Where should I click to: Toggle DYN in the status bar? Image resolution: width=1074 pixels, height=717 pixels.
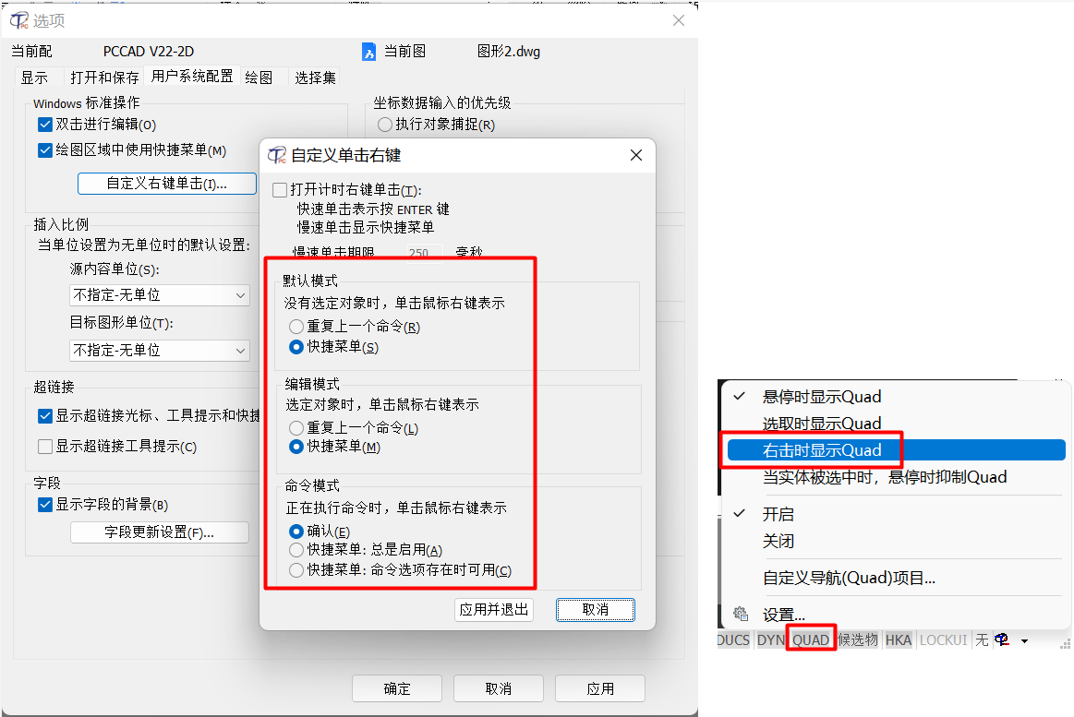770,639
